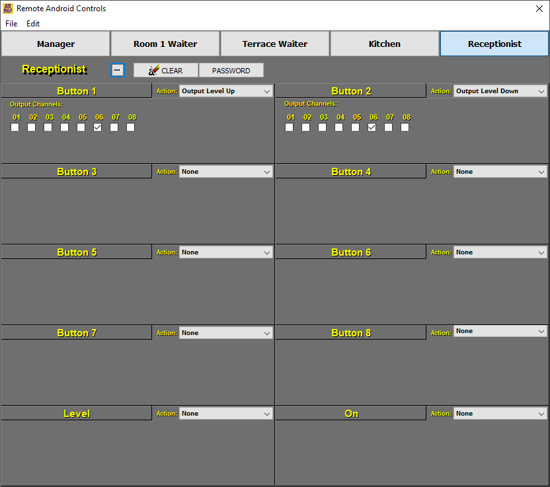The width and height of the screenshot is (550, 487).
Task: Click the application icon in the title bar
Action: point(9,9)
